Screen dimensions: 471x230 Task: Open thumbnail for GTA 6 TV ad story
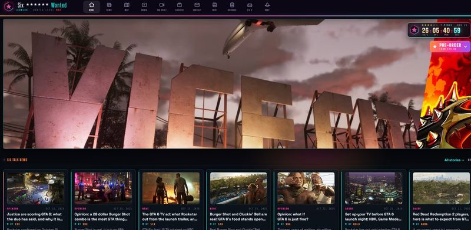(171, 188)
